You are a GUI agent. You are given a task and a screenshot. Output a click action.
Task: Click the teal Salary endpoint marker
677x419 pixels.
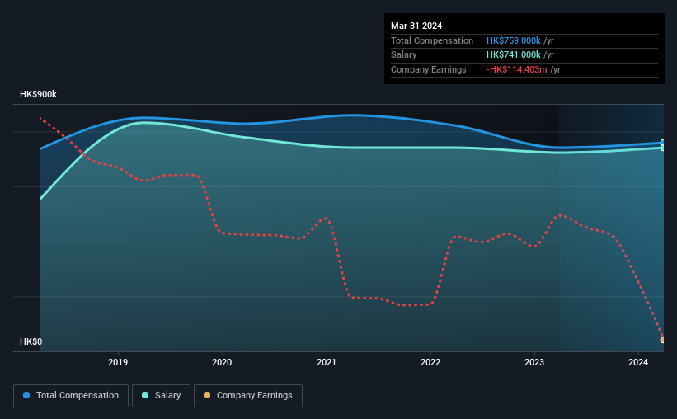click(x=662, y=148)
